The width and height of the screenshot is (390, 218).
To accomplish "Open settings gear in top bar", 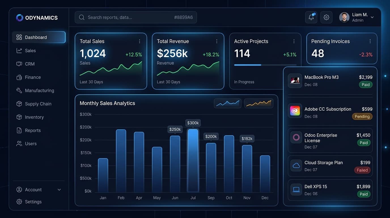I will click(x=326, y=17).
